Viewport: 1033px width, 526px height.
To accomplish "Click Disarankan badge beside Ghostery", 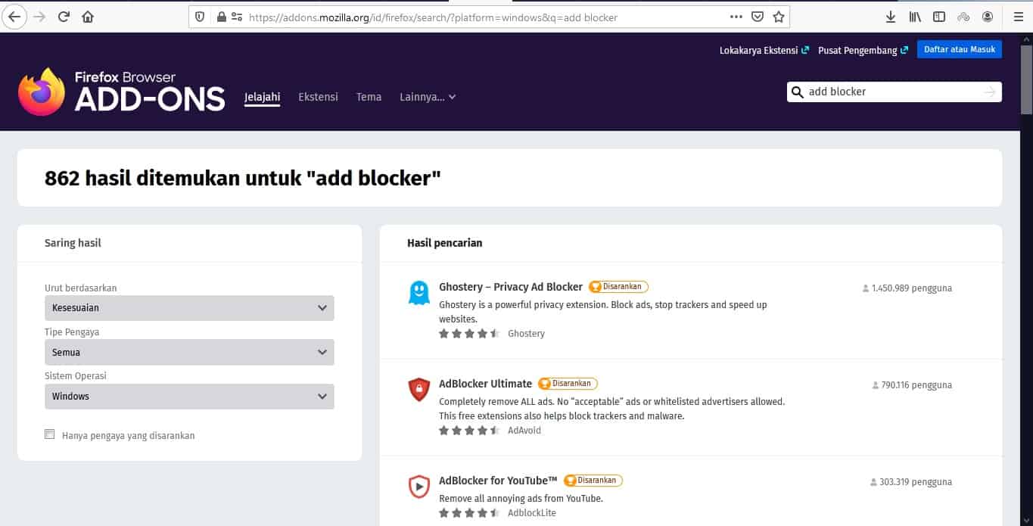I will pyautogui.click(x=618, y=287).
